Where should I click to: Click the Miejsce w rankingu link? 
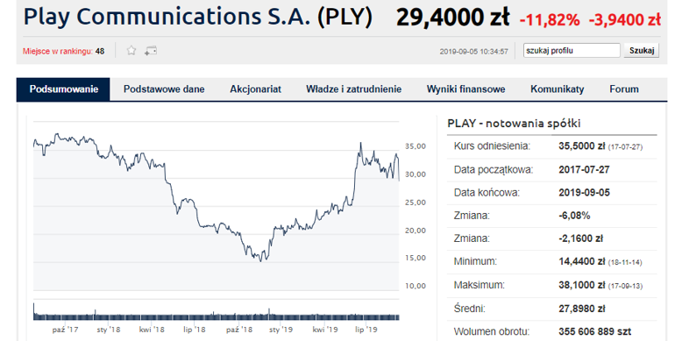click(58, 51)
